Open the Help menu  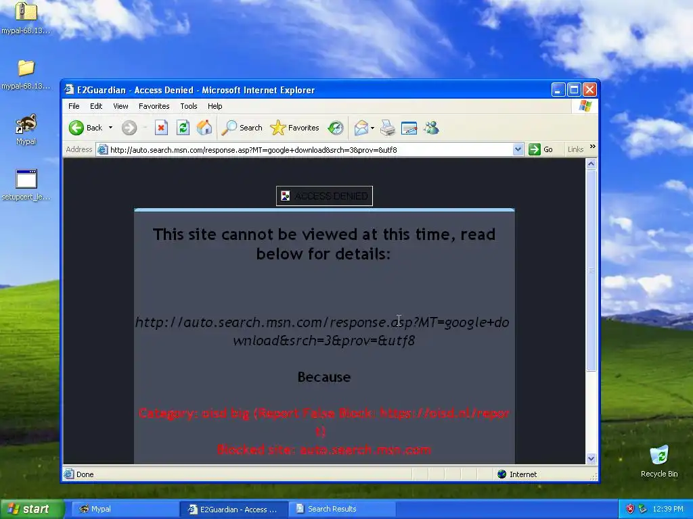coord(215,106)
